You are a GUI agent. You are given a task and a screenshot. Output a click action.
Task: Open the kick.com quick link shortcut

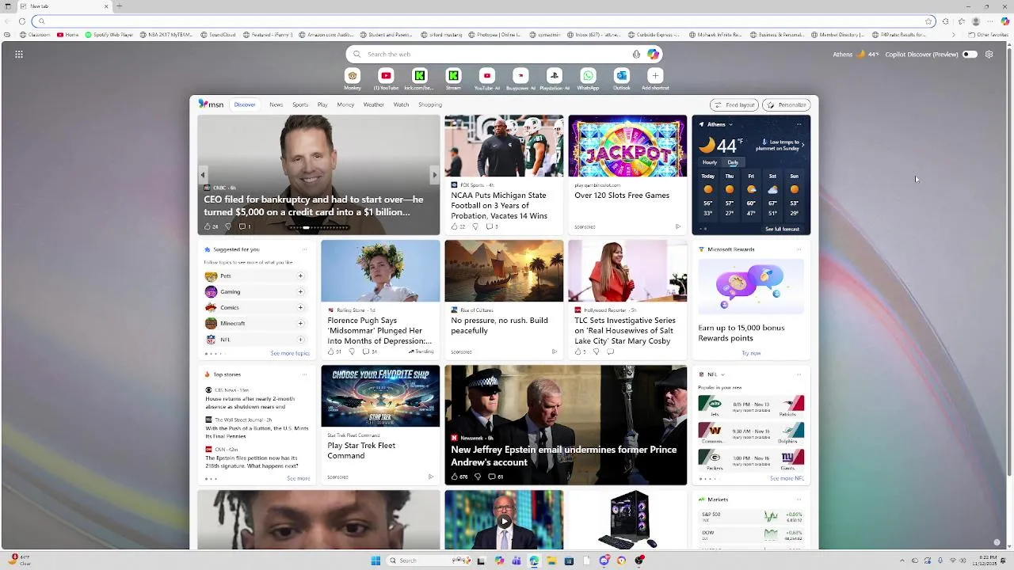click(x=420, y=76)
